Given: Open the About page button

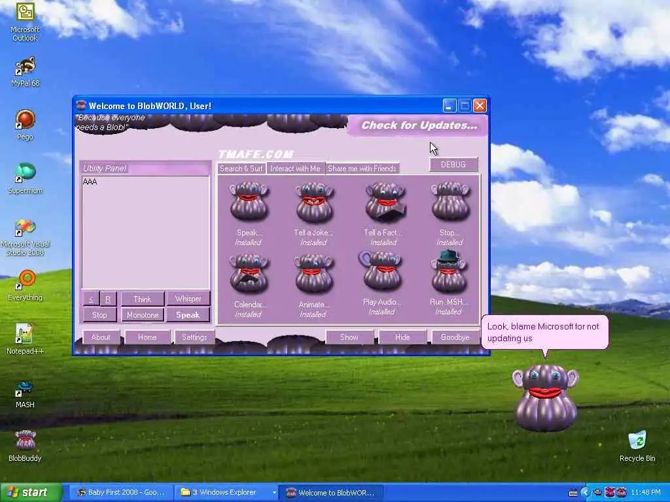Looking at the screenshot, I should pos(101,337).
